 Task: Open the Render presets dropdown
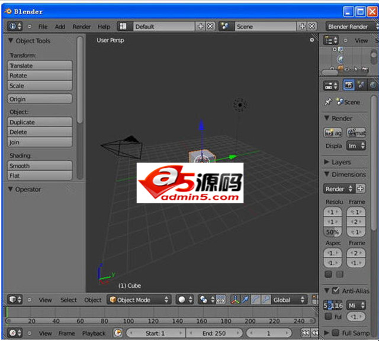(339, 189)
